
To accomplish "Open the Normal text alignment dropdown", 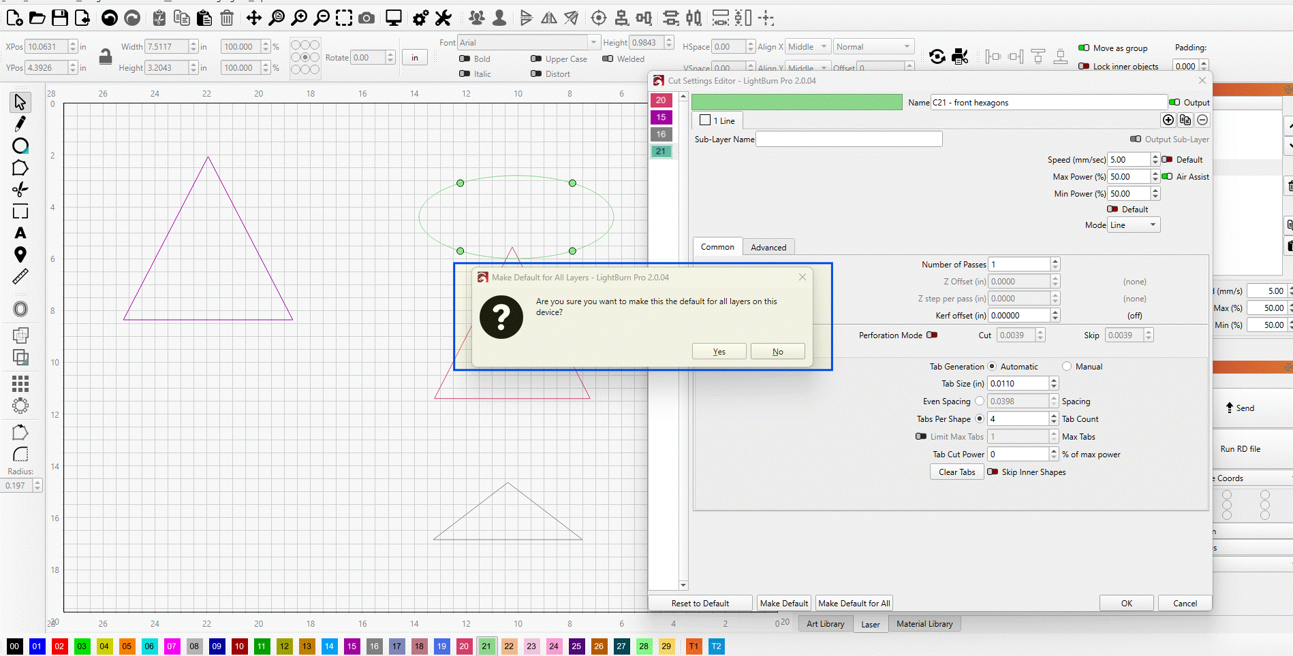I will point(873,47).
